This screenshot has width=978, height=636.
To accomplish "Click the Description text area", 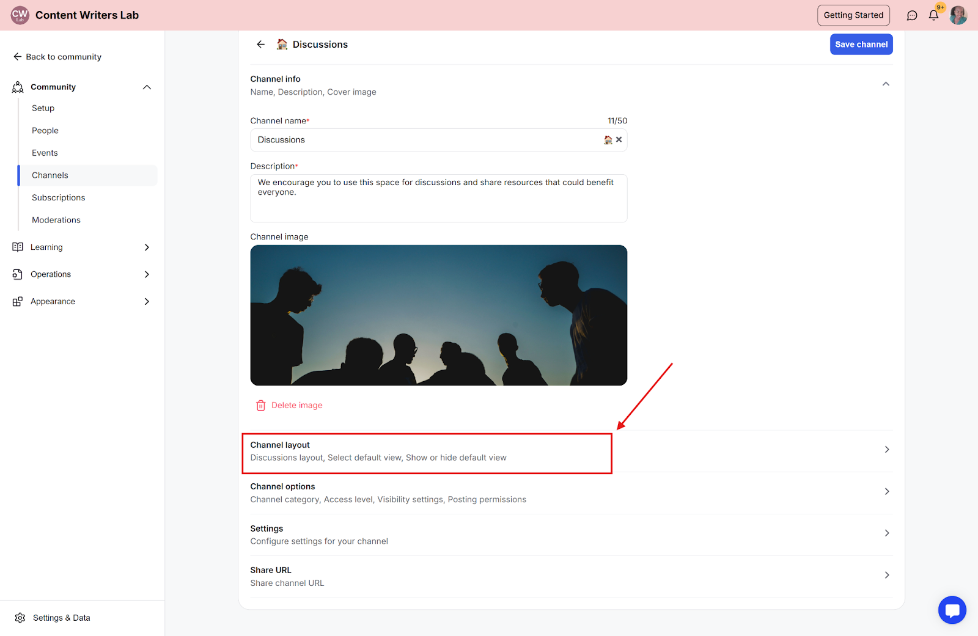I will 439,199.
